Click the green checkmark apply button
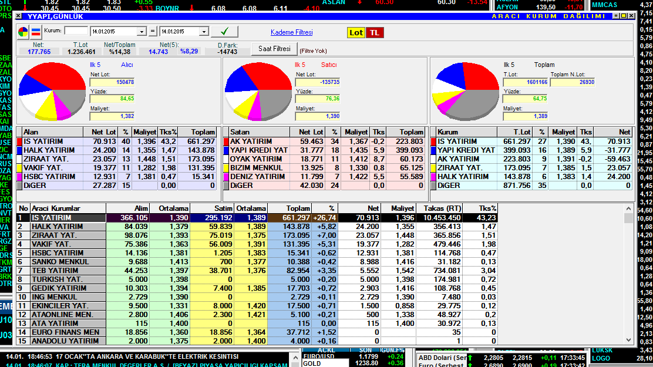Image resolution: width=653 pixels, height=367 pixels. [225, 31]
